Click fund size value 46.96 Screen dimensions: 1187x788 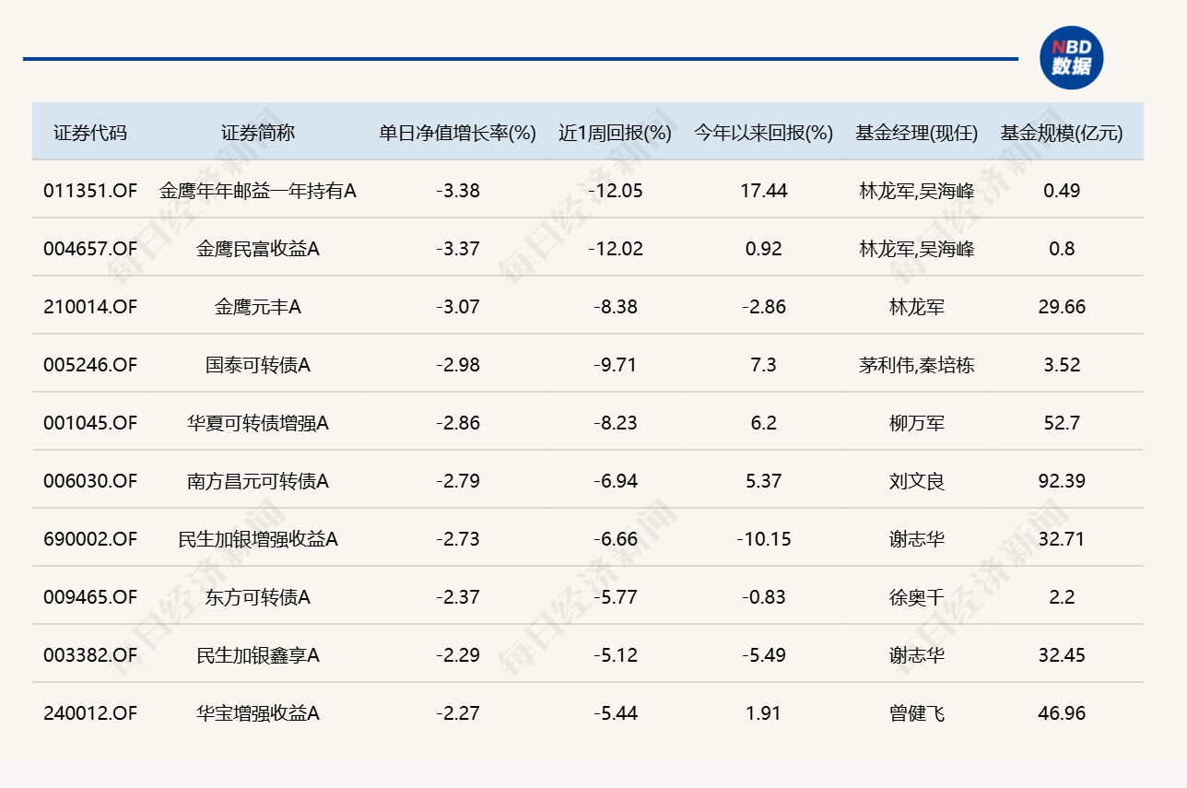coord(1062,713)
